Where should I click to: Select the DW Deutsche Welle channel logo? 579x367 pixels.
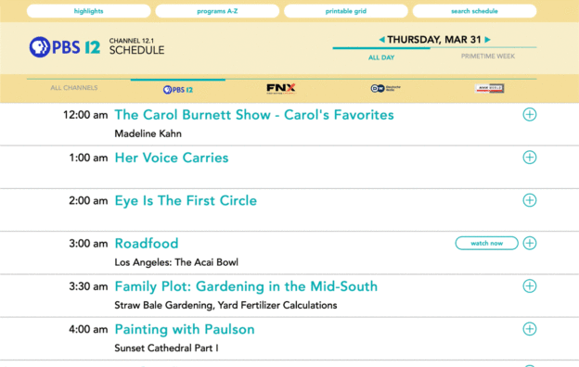tap(385, 88)
